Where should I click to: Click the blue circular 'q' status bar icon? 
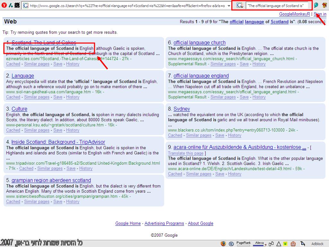pyautogui.click(x=231, y=244)
